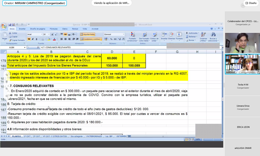Open Formato condicional menu
Screen dimensions: 260x156
click(132, 37)
